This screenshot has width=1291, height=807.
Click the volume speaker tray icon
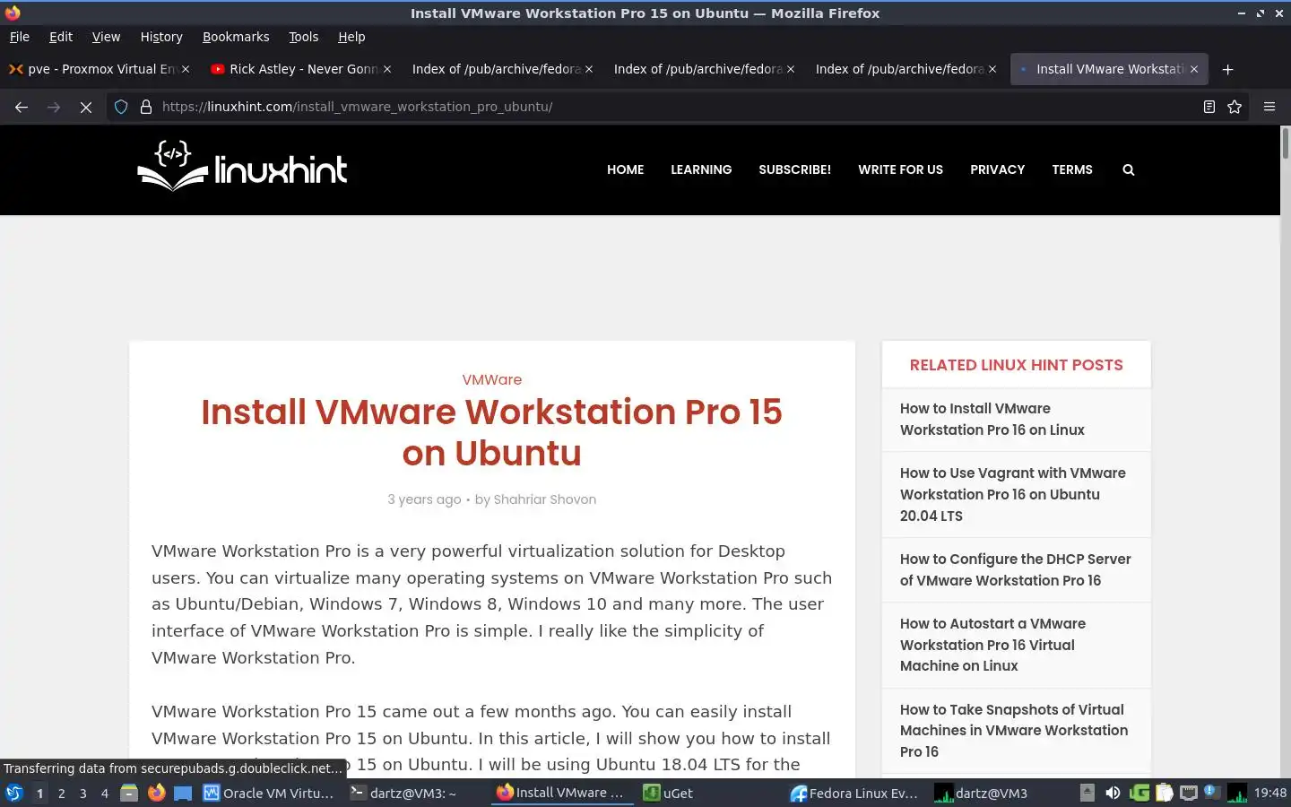coord(1113,793)
